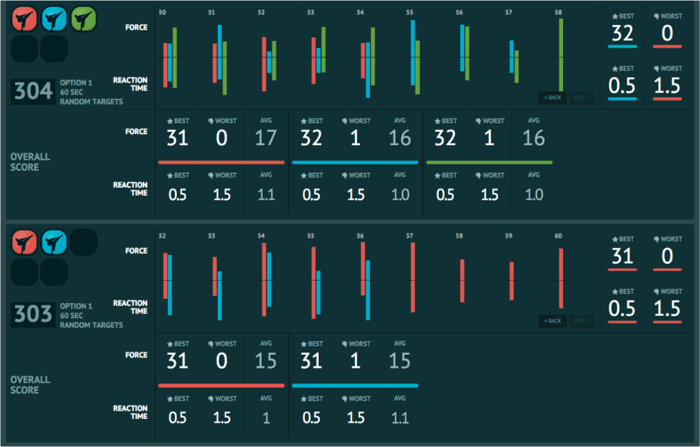Select the blue martial artist icon in top panel
The width and height of the screenshot is (700, 447).
pos(54,19)
